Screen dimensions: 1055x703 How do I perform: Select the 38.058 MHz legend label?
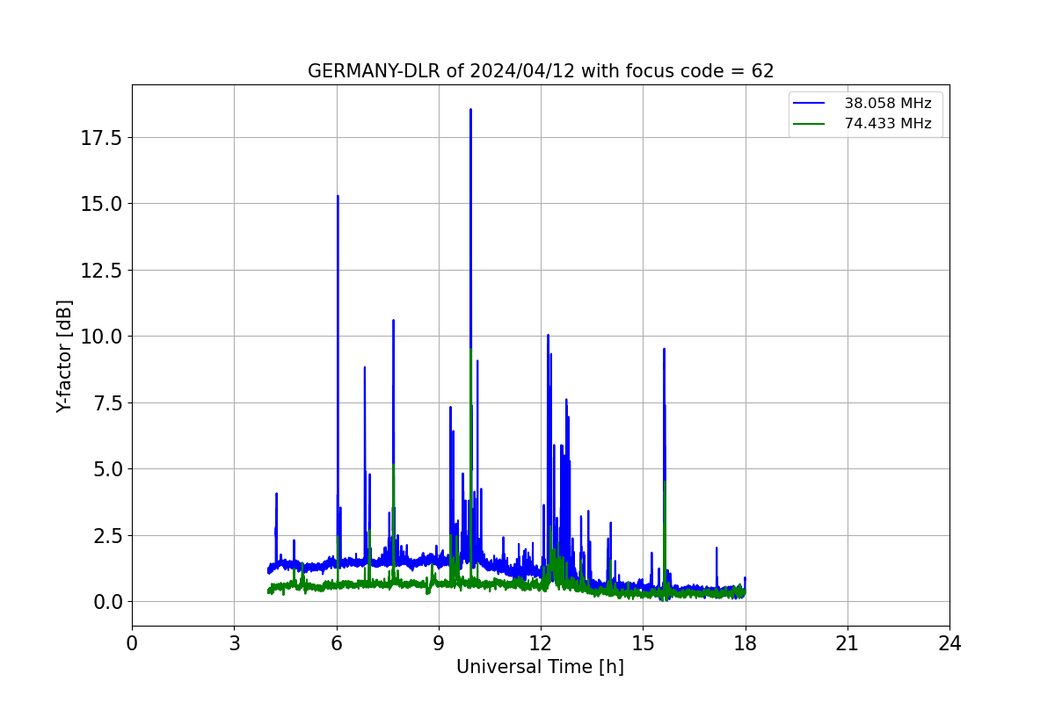pyautogui.click(x=888, y=104)
